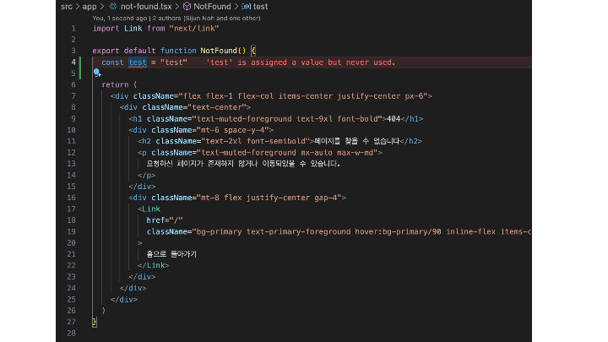The image size is (608, 342).
Task: Click 'text-muted-foreground mx-auto max-w-md' className on line 12
Action: [287, 152]
